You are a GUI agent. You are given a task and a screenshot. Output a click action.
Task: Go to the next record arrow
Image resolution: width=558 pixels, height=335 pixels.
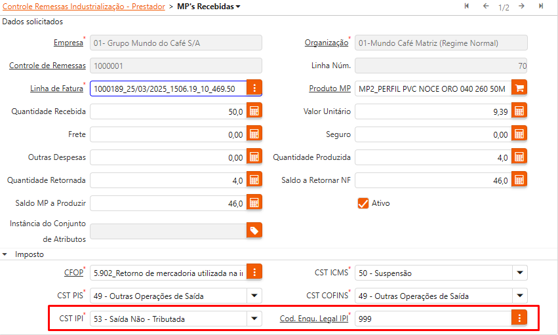pos(522,6)
